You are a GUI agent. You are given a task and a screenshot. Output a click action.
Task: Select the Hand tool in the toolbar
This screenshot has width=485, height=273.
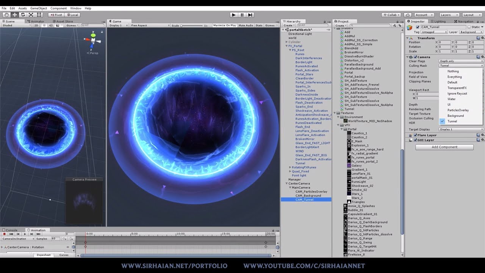7,15
